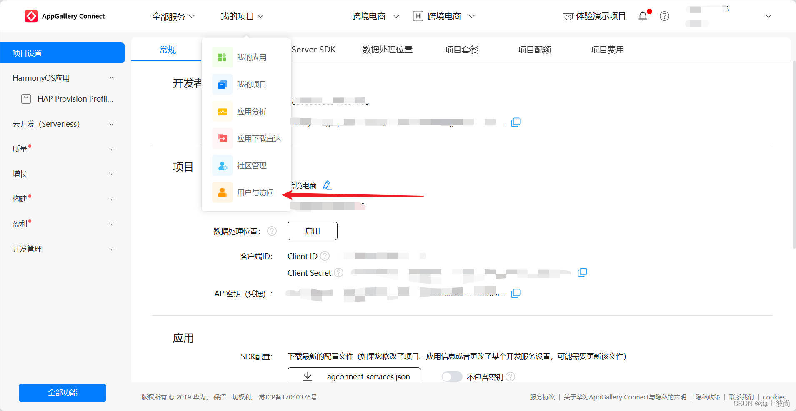Download agconnect-services.json file

(x=354, y=375)
